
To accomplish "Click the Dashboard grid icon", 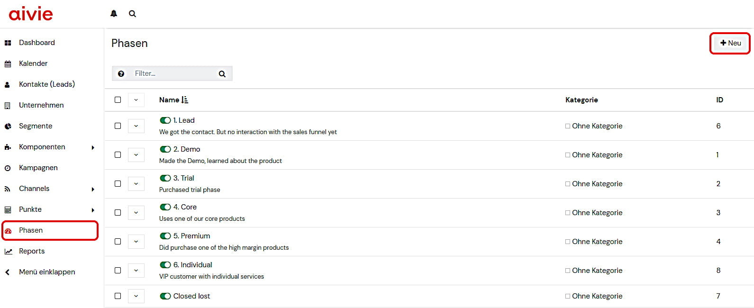I will (8, 43).
